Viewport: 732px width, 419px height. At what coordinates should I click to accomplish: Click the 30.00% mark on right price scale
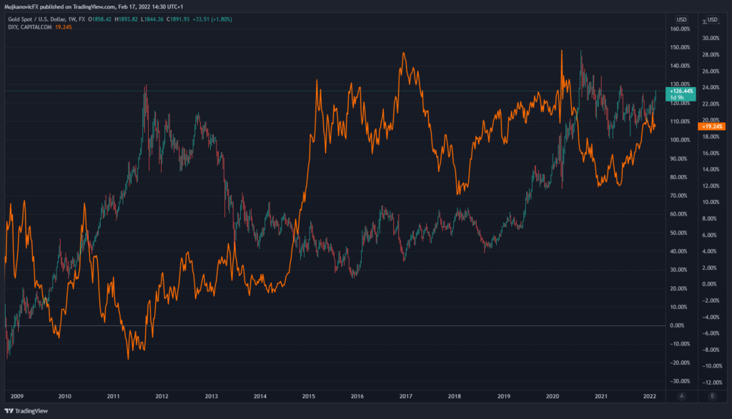(710, 38)
